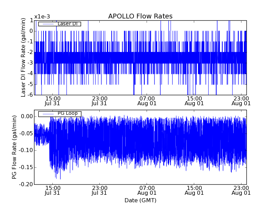Screen dimensions: 274x205
Task: Click the 15:00 Aug 01 tick on upper plot
Action: (194, 100)
